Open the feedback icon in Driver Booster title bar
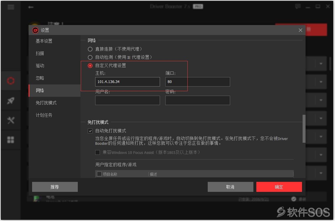This screenshot has height=221, width=335. click(x=298, y=6)
